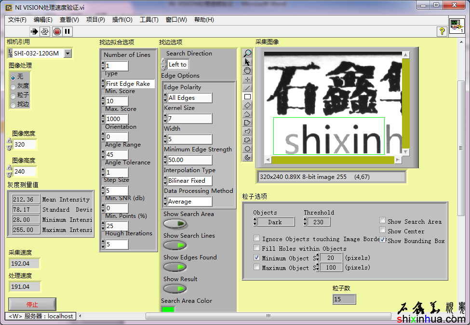Enable Fill Holes within Objects checkbox
Viewport: 470px width, 325px height.
point(257,248)
